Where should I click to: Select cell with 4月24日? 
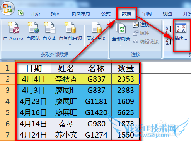pyautogui.click(x=34, y=135)
